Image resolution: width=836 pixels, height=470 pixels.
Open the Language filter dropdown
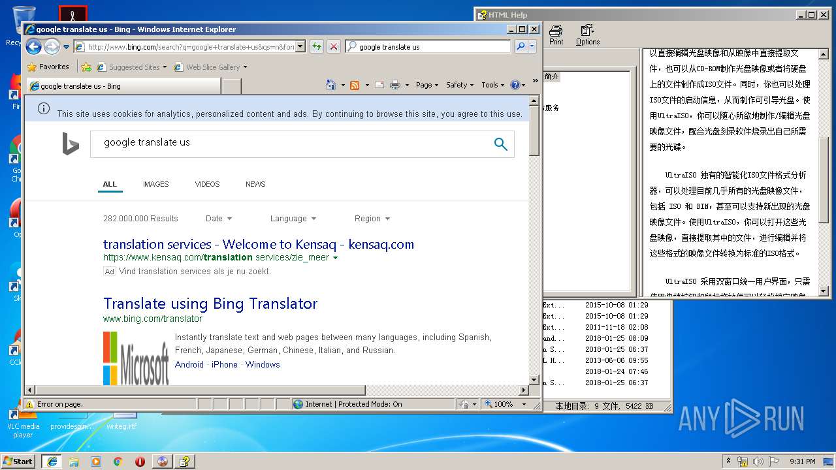pyautogui.click(x=293, y=219)
